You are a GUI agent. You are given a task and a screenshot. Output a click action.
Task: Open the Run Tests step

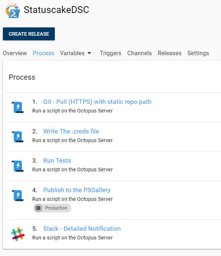(x=57, y=161)
